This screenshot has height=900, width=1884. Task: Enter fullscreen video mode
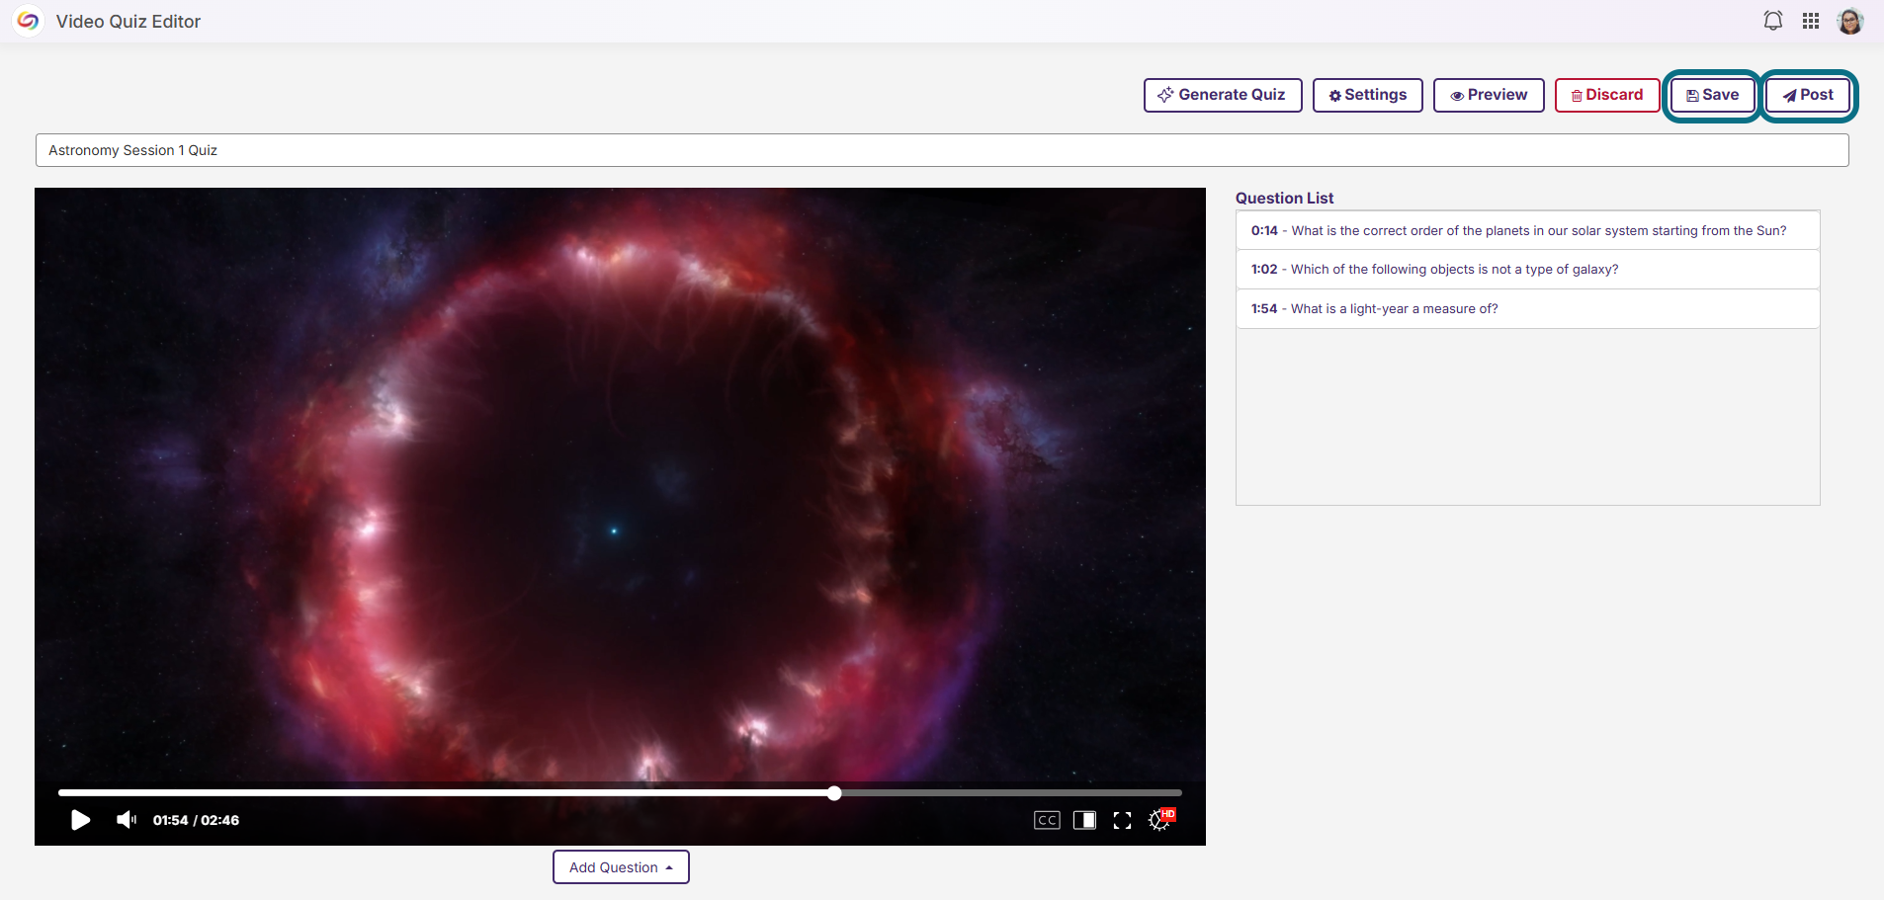pos(1122,820)
